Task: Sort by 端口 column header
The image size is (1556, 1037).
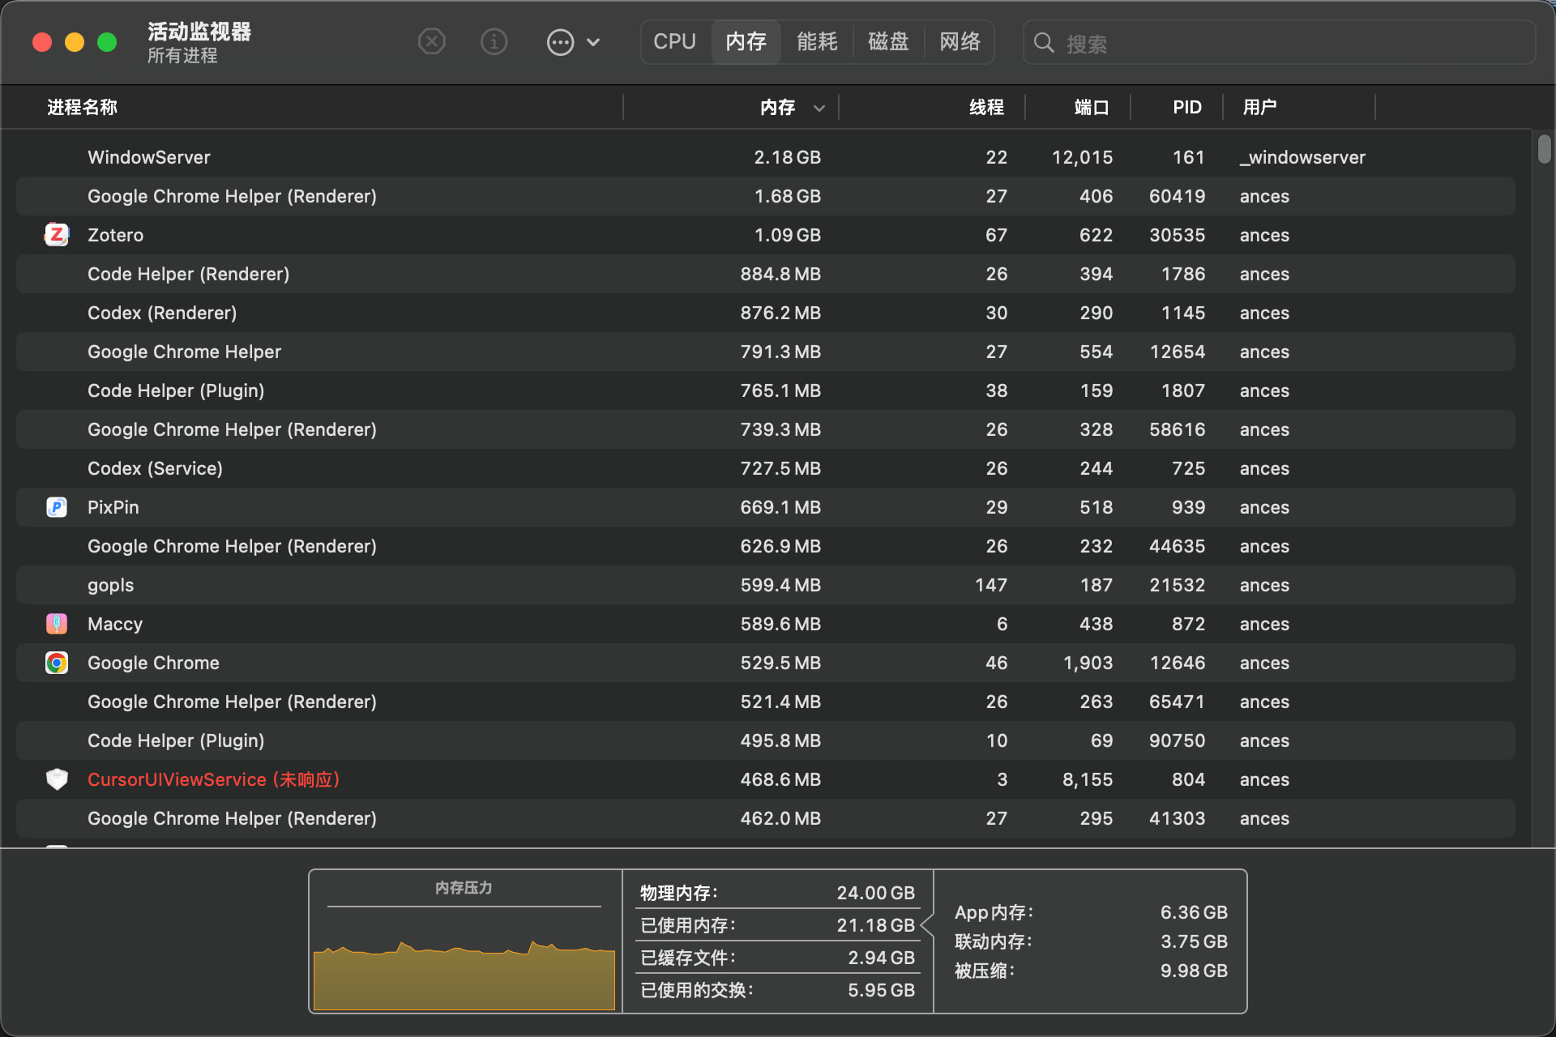Action: coord(1092,107)
